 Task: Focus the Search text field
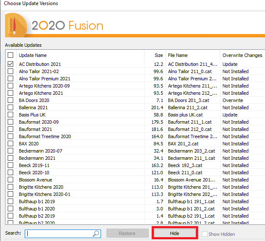point(59,233)
